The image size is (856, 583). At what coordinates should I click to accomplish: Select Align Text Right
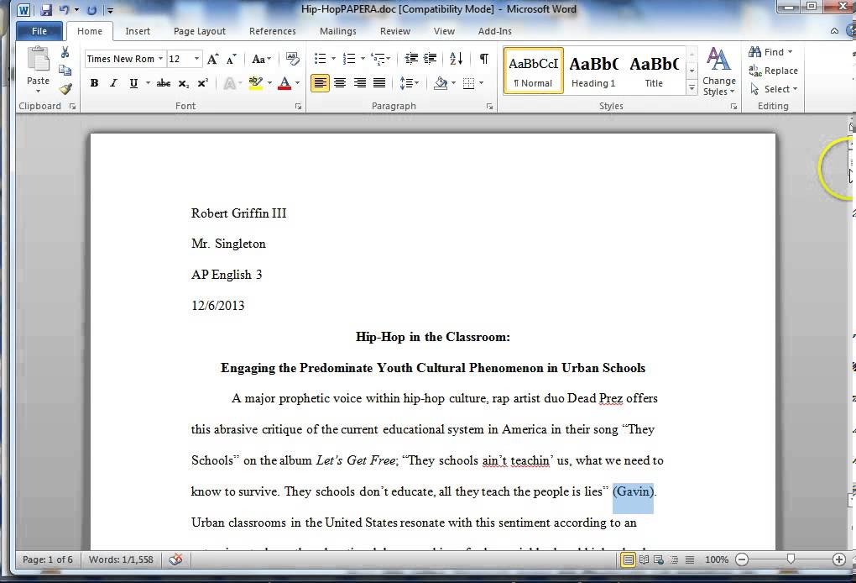click(359, 83)
